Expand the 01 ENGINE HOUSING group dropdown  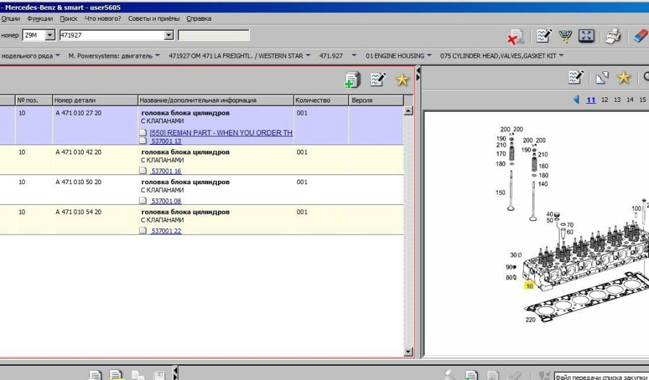429,56
